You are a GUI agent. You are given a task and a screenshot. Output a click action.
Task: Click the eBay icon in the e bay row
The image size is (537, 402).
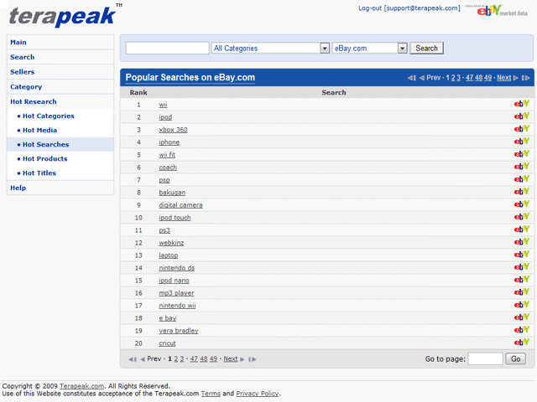[522, 317]
